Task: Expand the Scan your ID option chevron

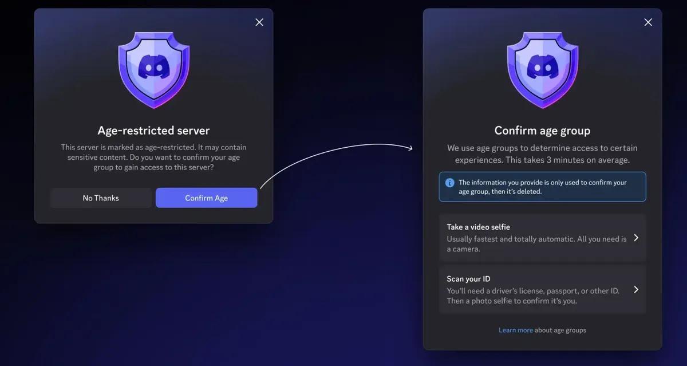Action: 637,289
